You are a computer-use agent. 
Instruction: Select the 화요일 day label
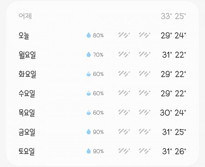coord(27,74)
